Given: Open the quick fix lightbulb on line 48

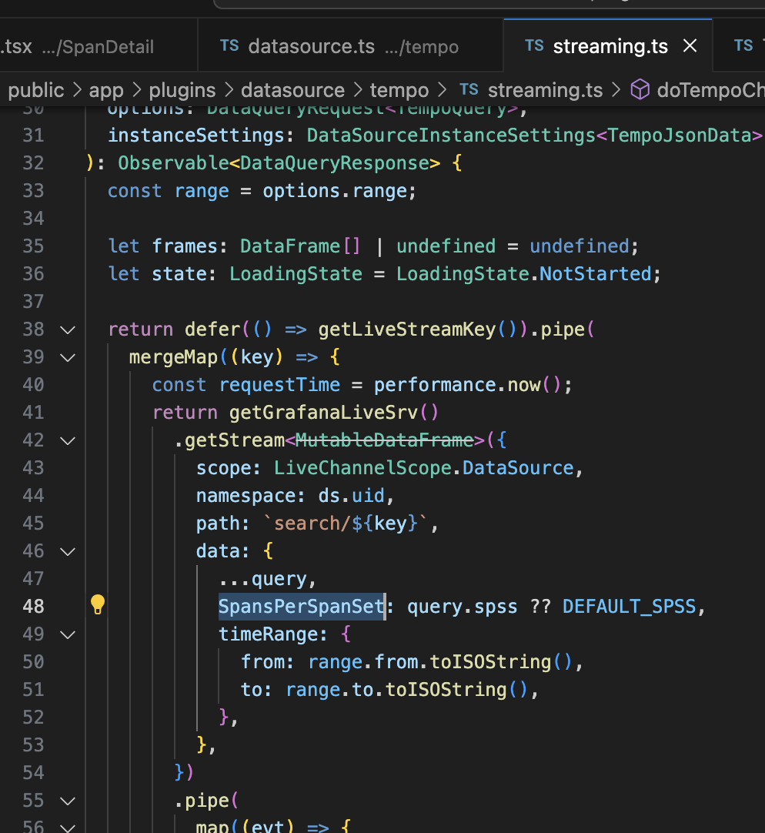Looking at the screenshot, I should coord(98,605).
